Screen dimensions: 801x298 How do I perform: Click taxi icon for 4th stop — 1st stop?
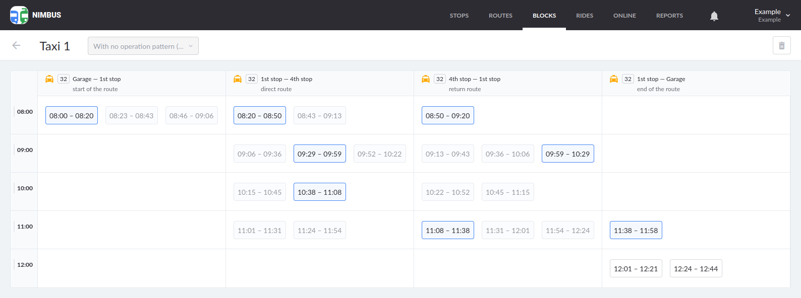click(x=426, y=79)
